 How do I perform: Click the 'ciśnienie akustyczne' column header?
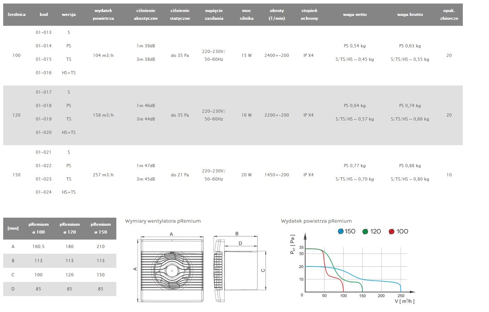146,14
